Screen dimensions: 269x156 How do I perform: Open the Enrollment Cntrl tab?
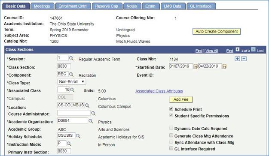tap(73, 6)
